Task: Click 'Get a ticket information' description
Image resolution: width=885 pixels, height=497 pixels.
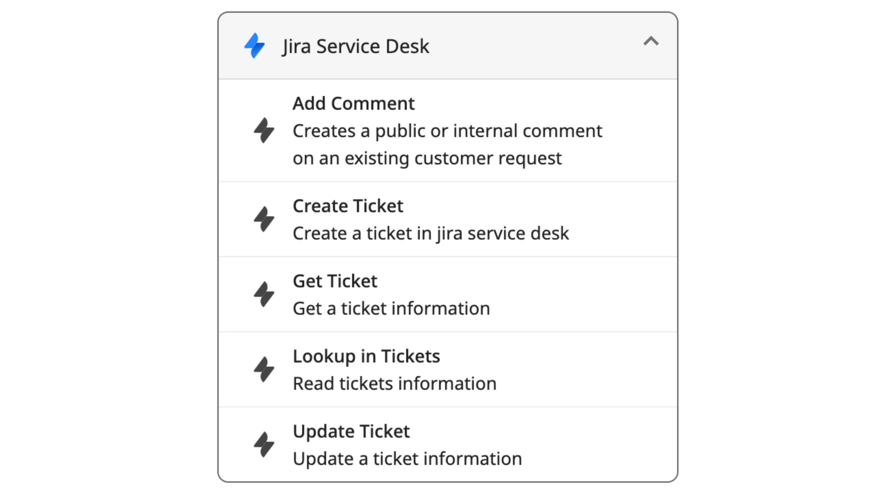Action: pyautogui.click(x=391, y=308)
